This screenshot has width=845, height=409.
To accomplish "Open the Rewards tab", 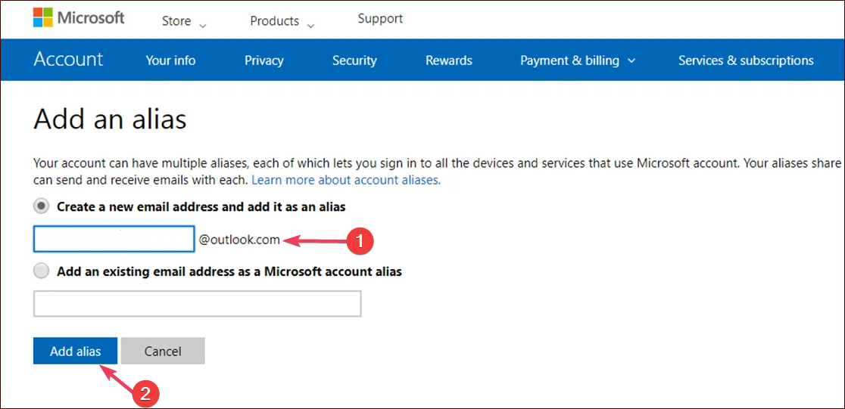I will coord(449,60).
